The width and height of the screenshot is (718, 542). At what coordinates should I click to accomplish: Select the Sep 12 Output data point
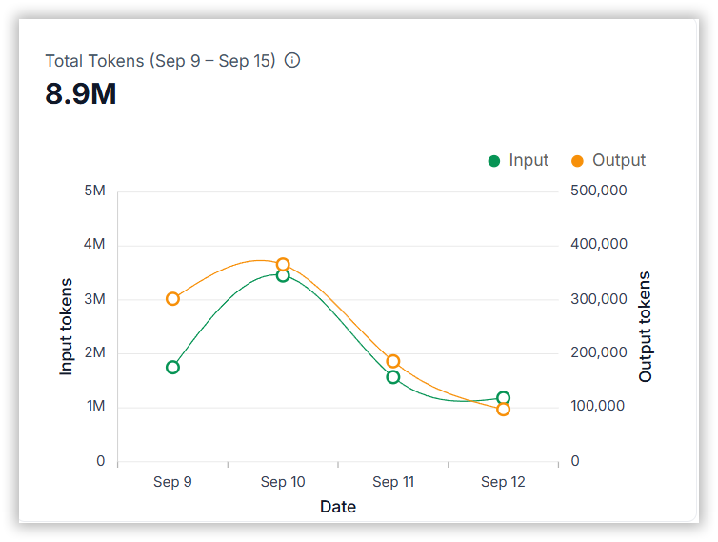tap(503, 410)
